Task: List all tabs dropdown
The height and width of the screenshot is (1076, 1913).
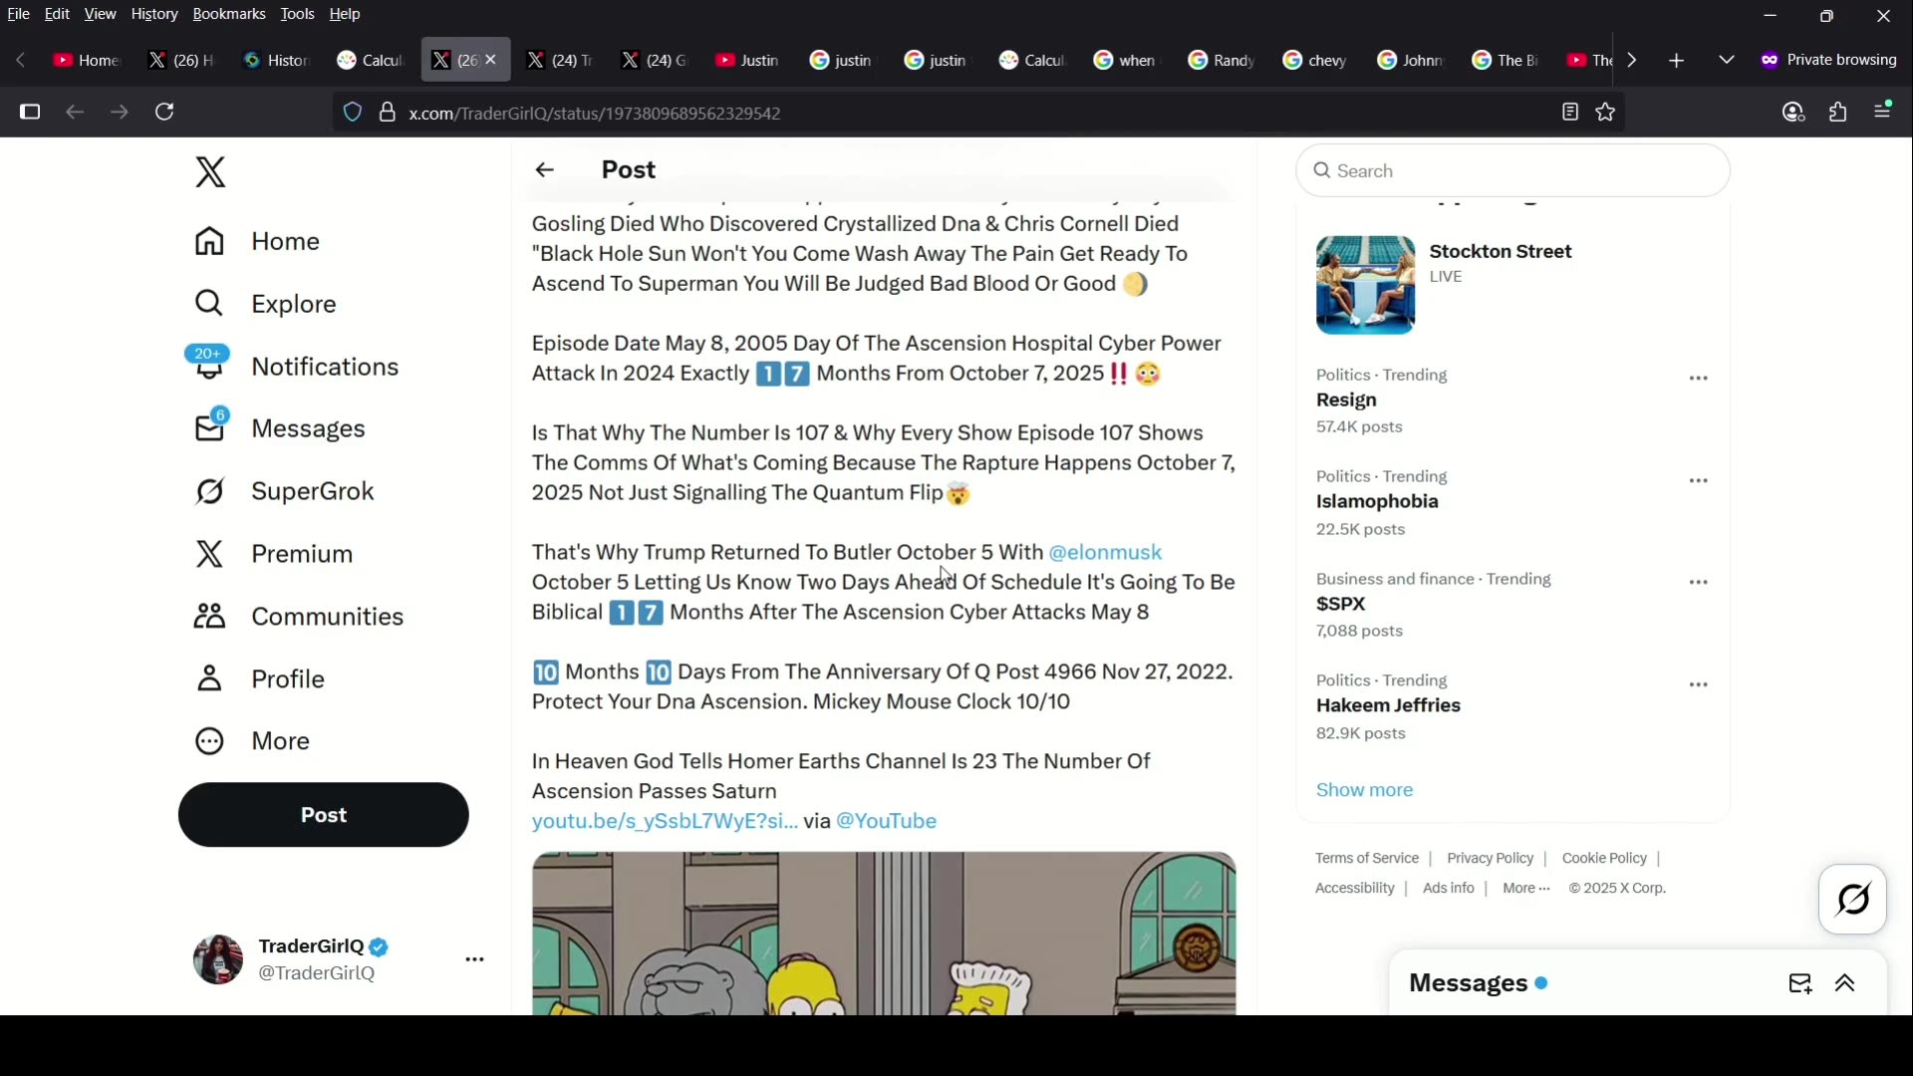Action: [x=1727, y=61]
